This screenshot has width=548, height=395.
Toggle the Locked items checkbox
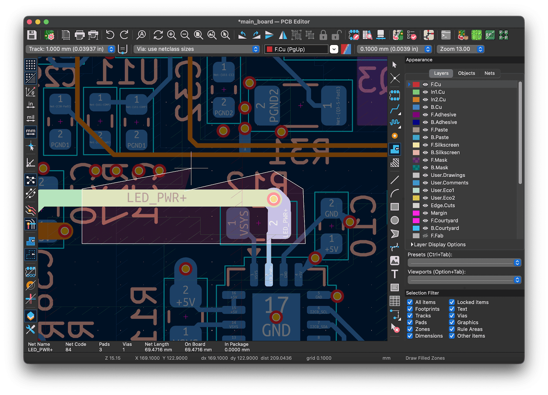click(x=452, y=302)
